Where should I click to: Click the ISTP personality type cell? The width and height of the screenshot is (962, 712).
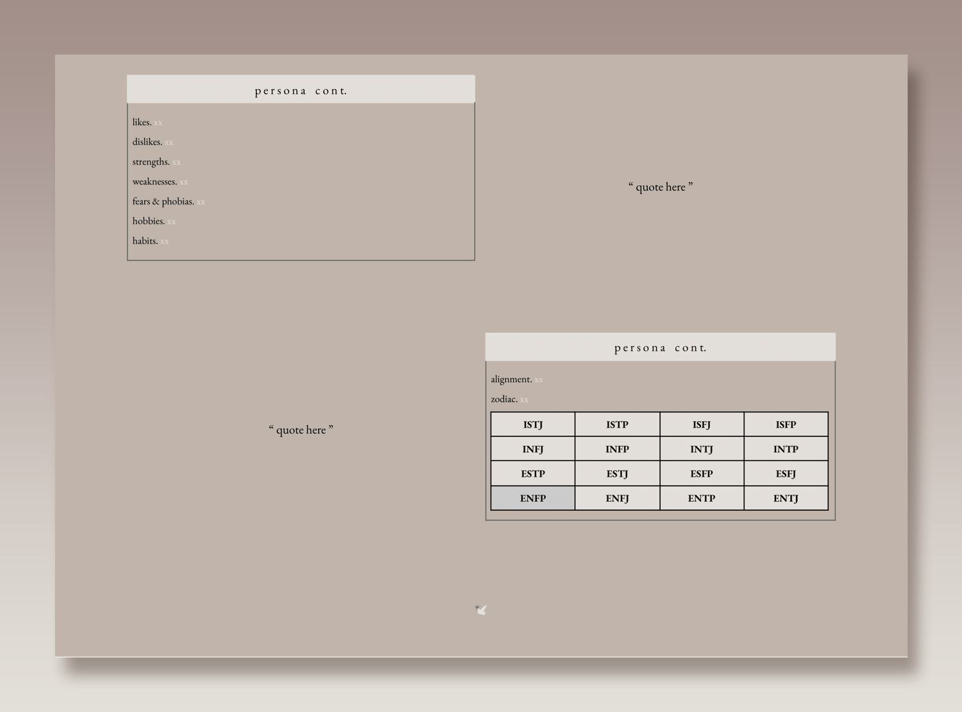(x=617, y=424)
